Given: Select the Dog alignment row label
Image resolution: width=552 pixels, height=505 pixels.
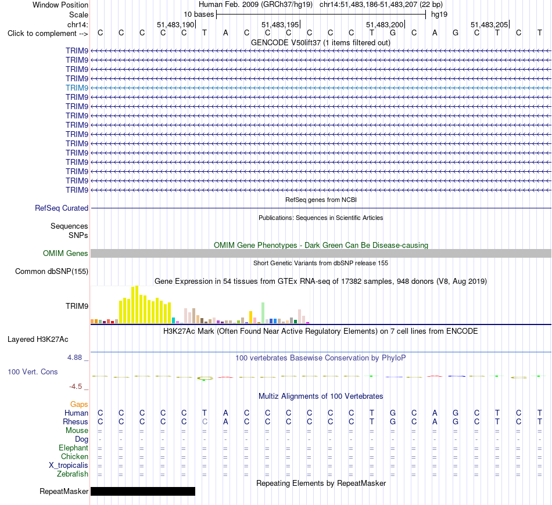Looking at the screenshot, I should pyautogui.click(x=81, y=439).
